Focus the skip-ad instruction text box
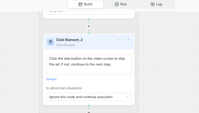The height and width of the screenshot is (113, 199). click(89, 64)
